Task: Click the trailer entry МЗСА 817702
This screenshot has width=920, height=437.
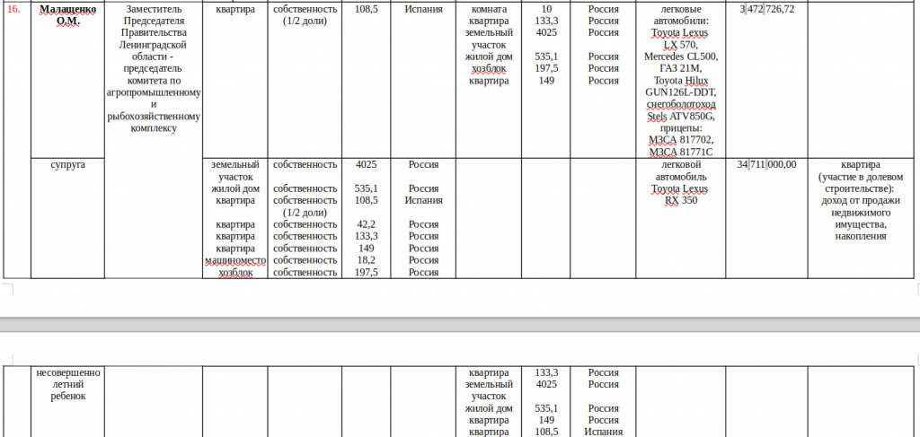Action: tap(680, 140)
